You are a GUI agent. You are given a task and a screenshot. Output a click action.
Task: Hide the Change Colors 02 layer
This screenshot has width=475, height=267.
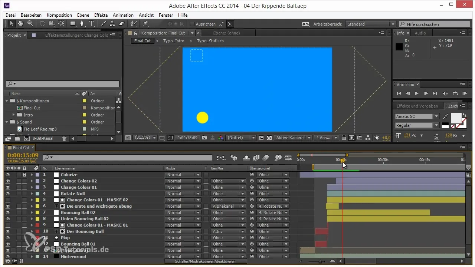7,181
